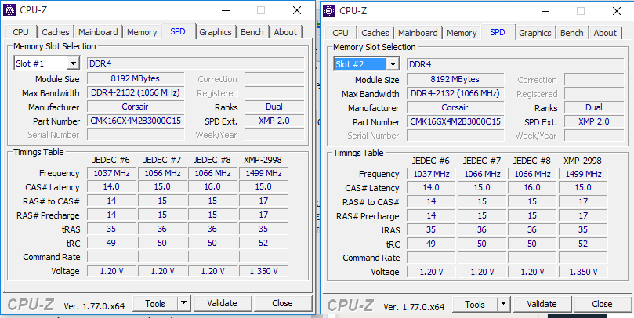Switch to Mainboard tab in right window
The height and width of the screenshot is (318, 634).
point(418,33)
